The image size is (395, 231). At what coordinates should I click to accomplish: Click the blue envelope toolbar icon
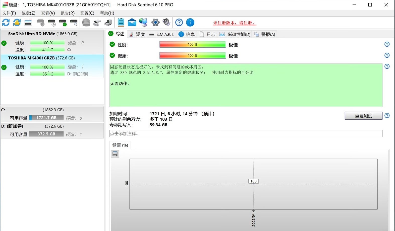132,23
